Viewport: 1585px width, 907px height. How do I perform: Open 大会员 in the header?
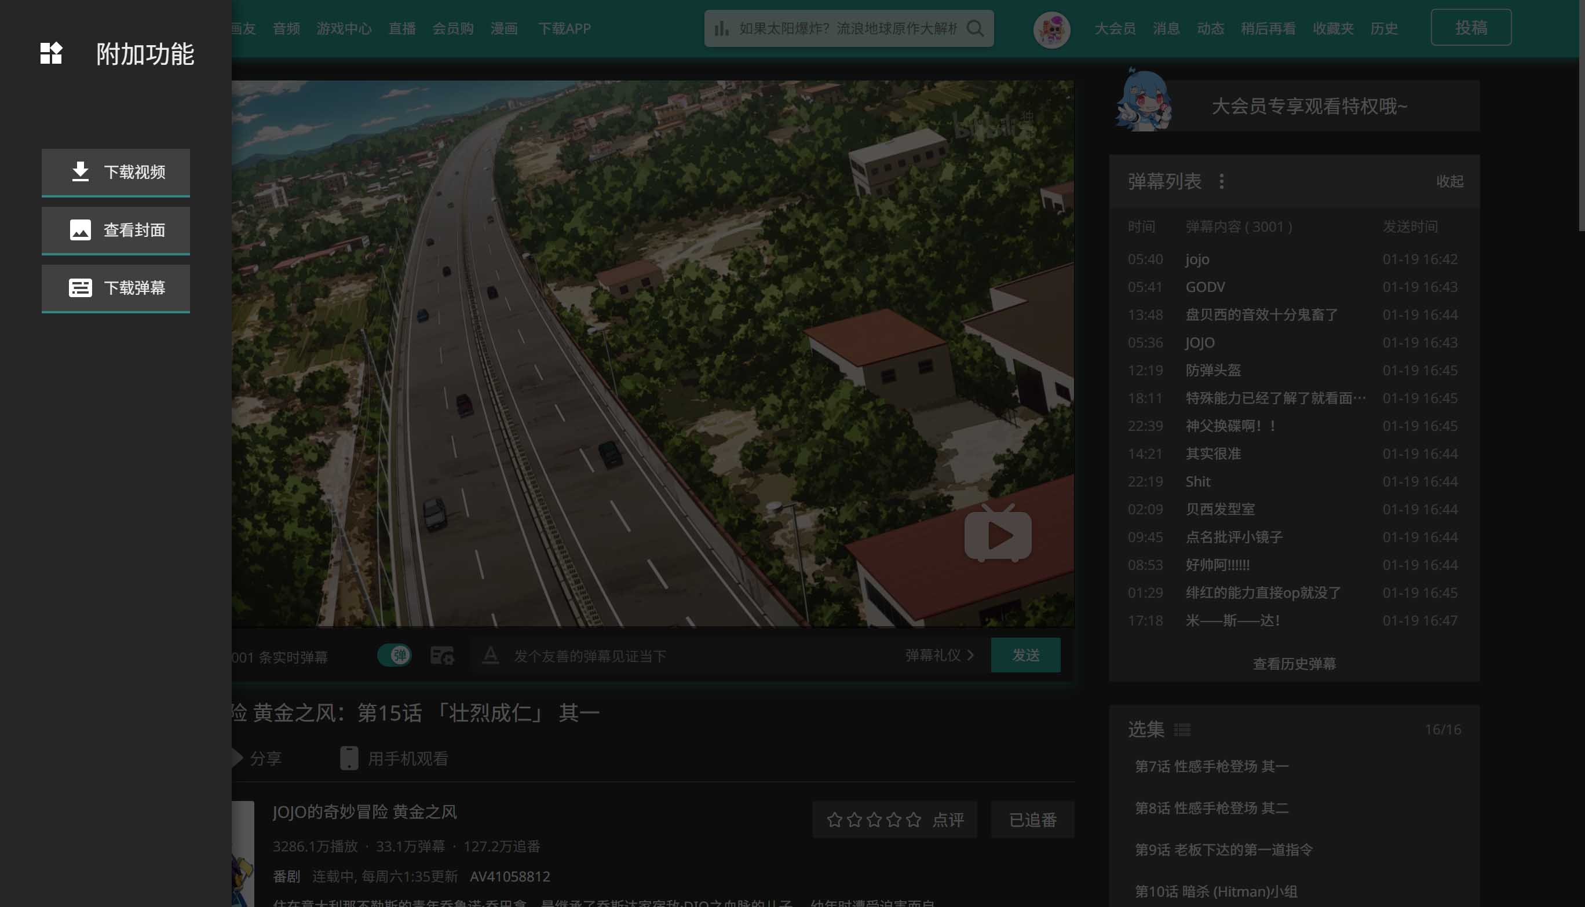[1115, 28]
